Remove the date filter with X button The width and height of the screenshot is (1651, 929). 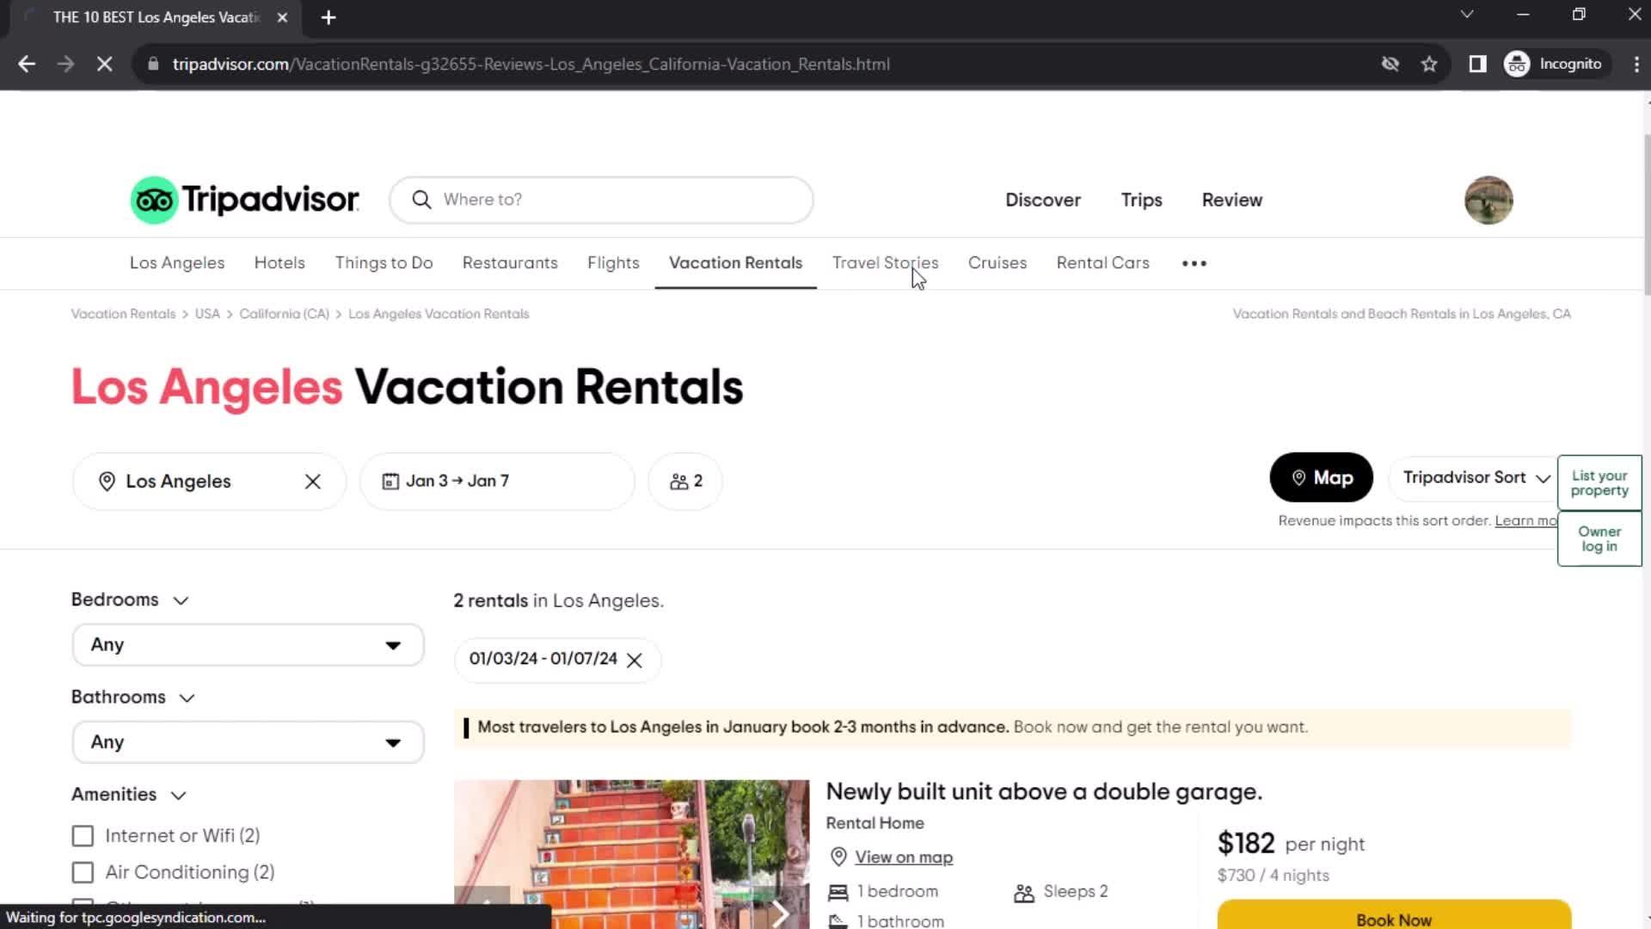click(634, 660)
